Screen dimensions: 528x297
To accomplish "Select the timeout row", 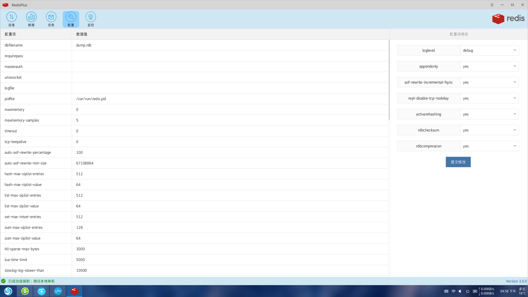I will [194, 131].
